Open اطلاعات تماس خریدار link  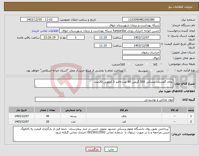[45, 31]
